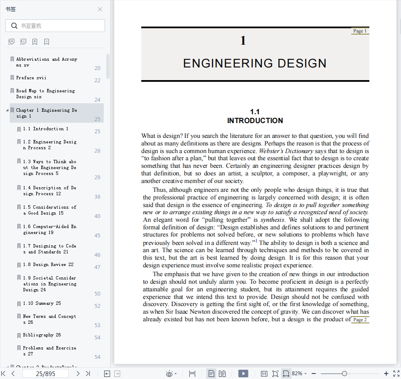This screenshot has width=401, height=379.
Task: Go to first page button
Action: click(3, 374)
